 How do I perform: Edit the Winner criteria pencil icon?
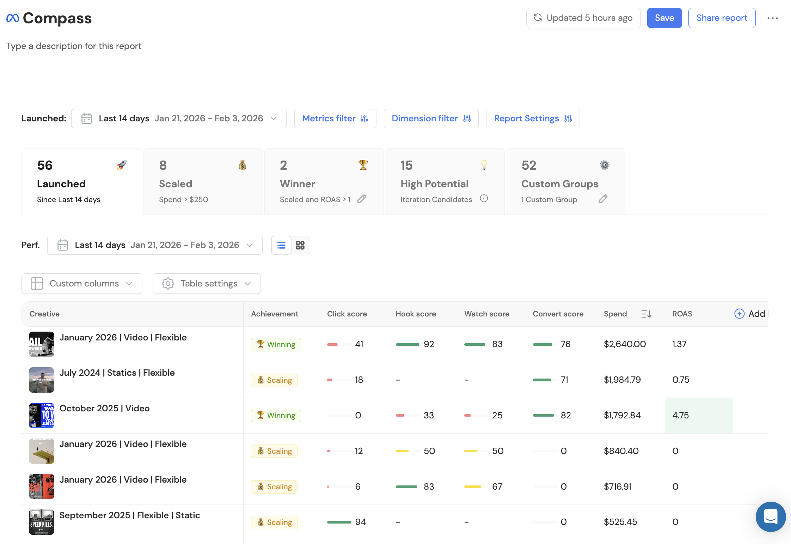pyautogui.click(x=361, y=199)
